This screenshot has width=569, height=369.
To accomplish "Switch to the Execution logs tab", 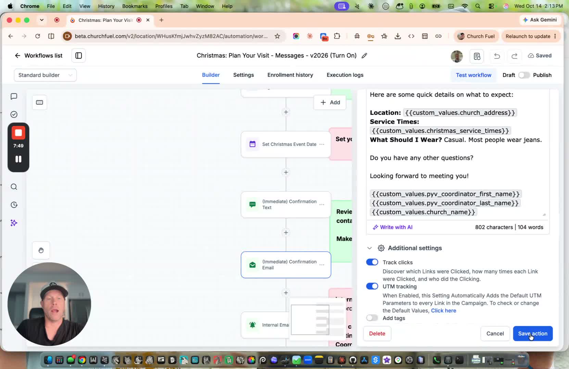I will point(345,75).
